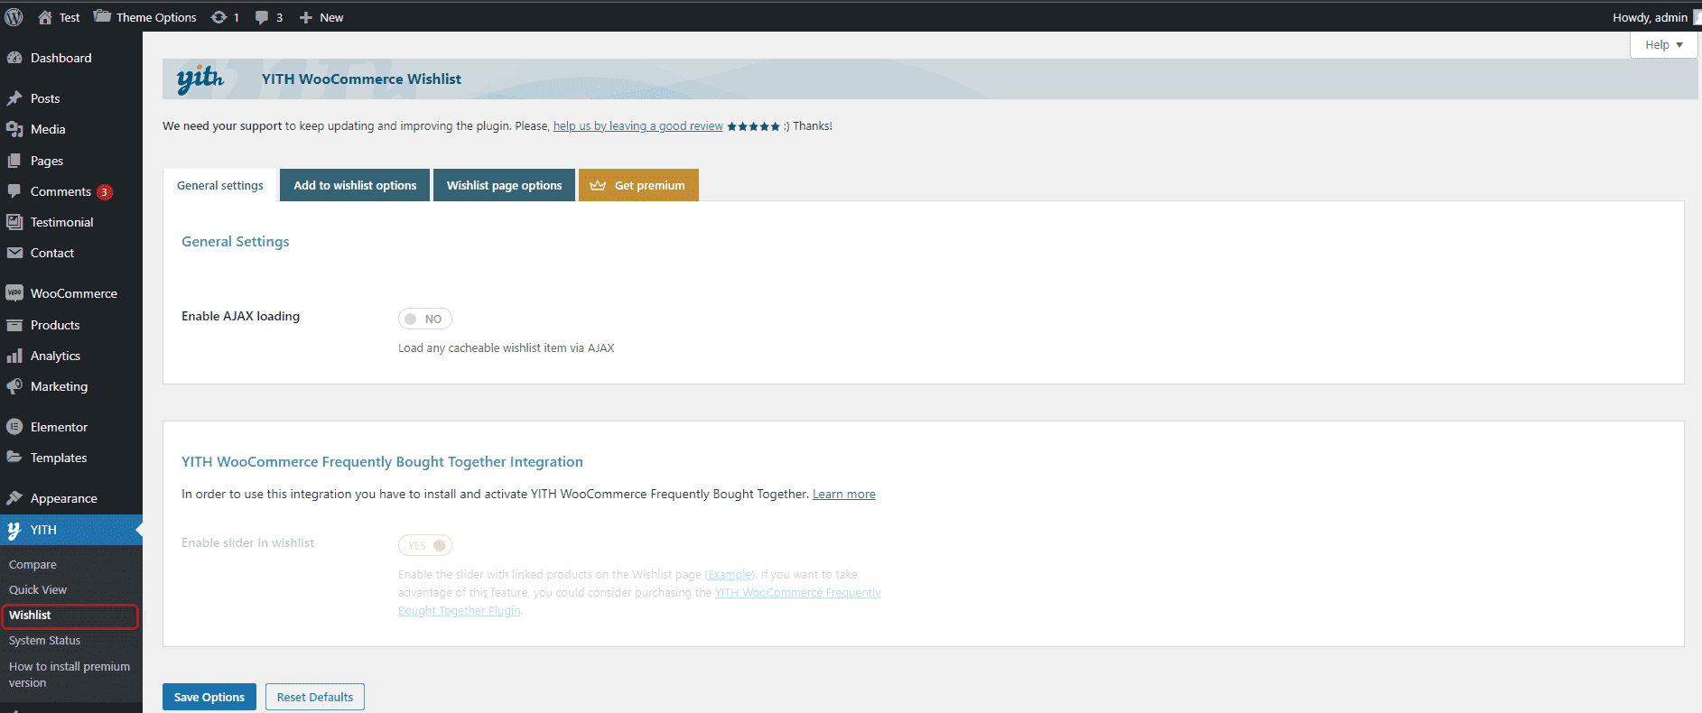Click the Theme Options folder icon

(x=103, y=16)
